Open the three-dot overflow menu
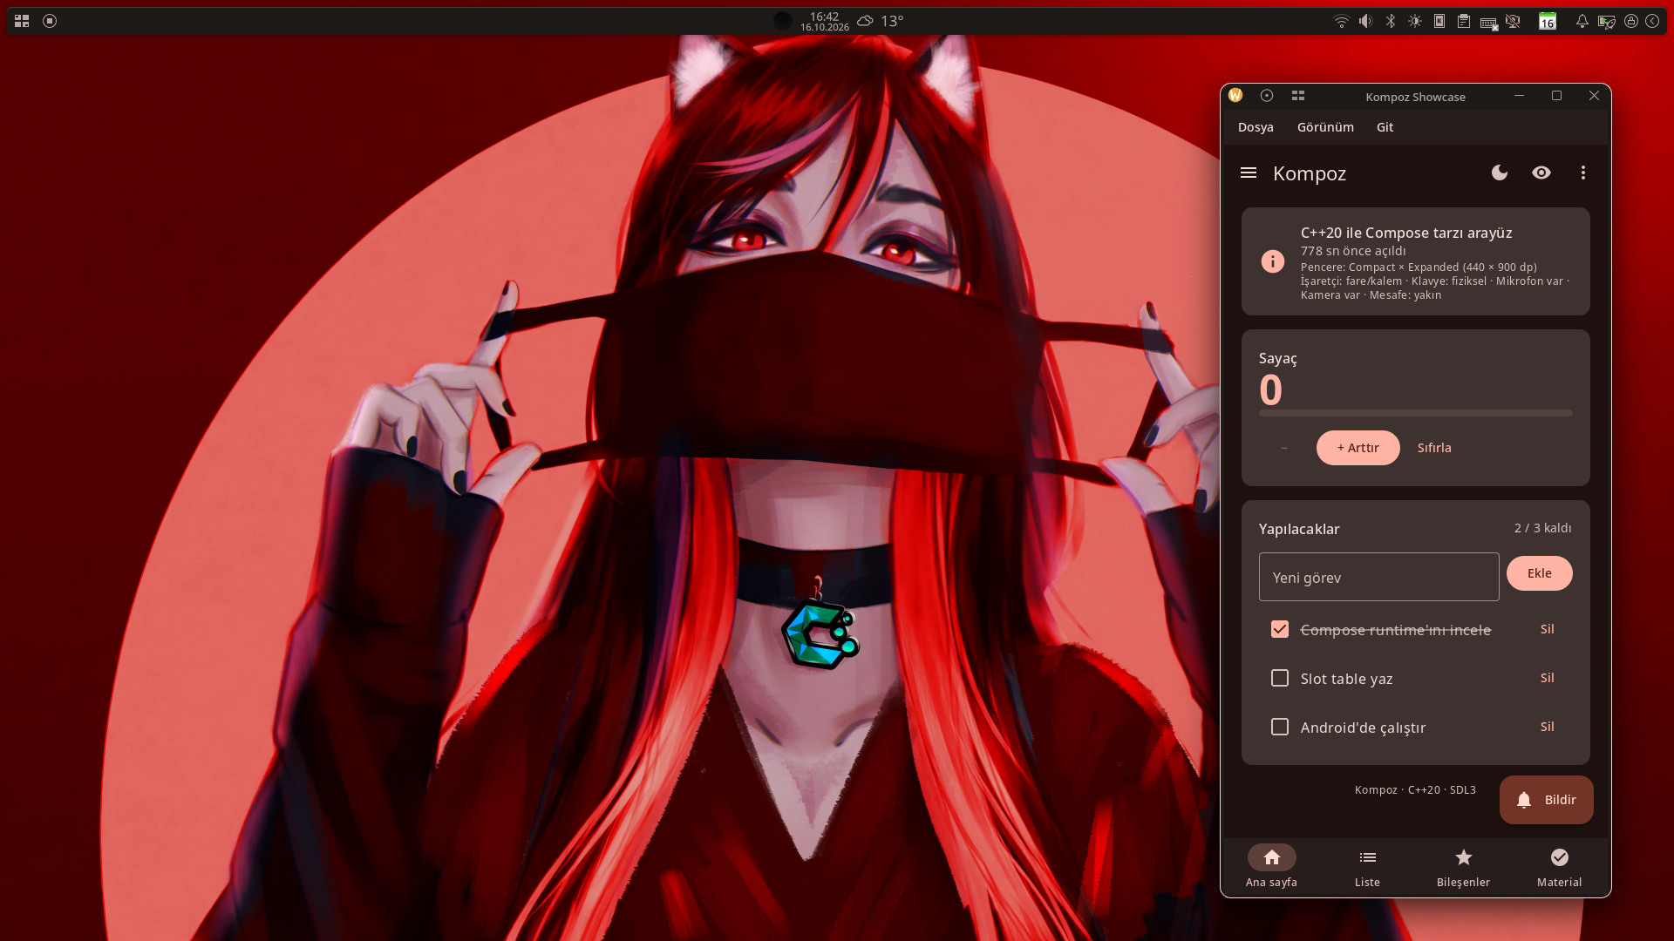The width and height of the screenshot is (1674, 941). point(1583,173)
